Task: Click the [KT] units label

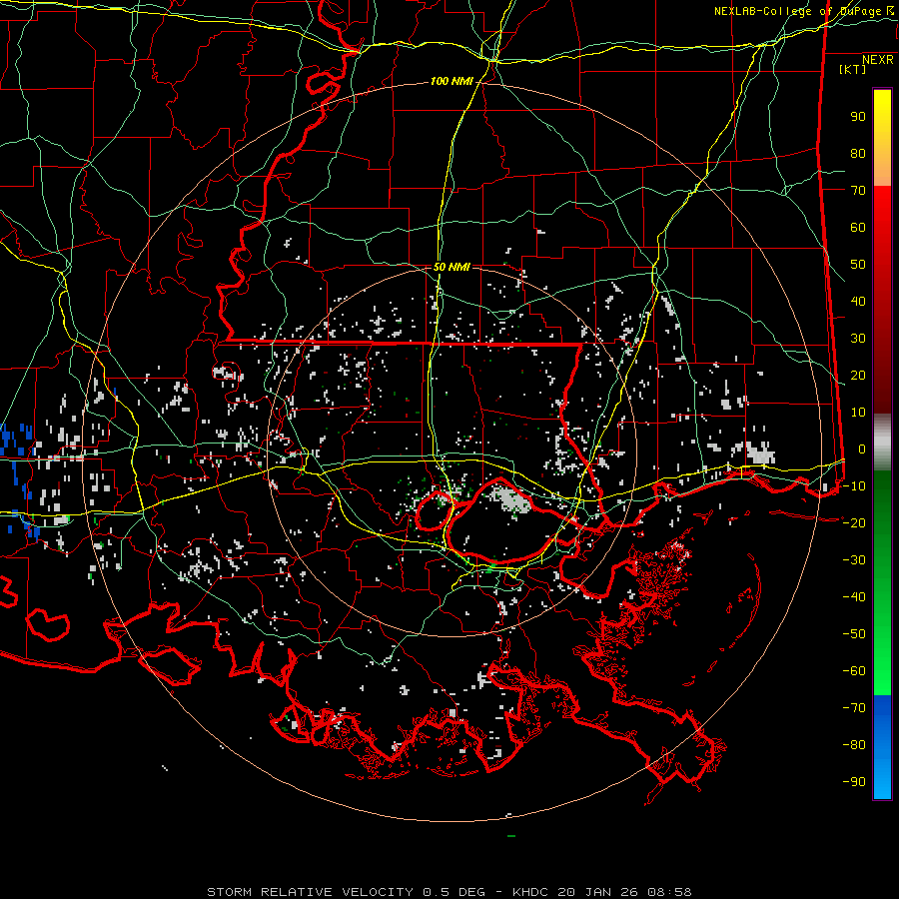Action: pos(852,70)
